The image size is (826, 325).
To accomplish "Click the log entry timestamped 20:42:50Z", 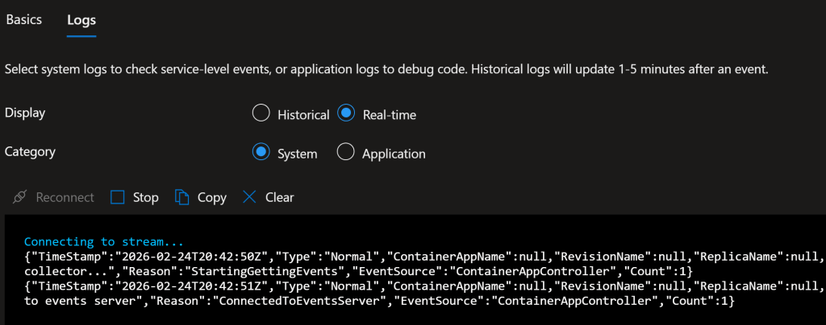I will click(403, 257).
